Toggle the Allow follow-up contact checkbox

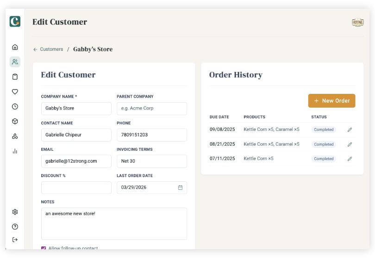tap(44, 248)
